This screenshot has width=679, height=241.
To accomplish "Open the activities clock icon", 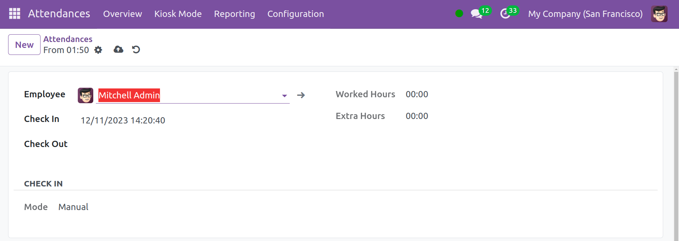I will point(505,14).
